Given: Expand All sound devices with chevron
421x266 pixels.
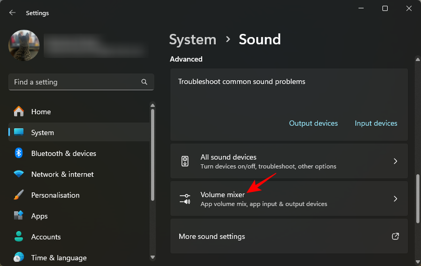Looking at the screenshot, I should (395, 161).
